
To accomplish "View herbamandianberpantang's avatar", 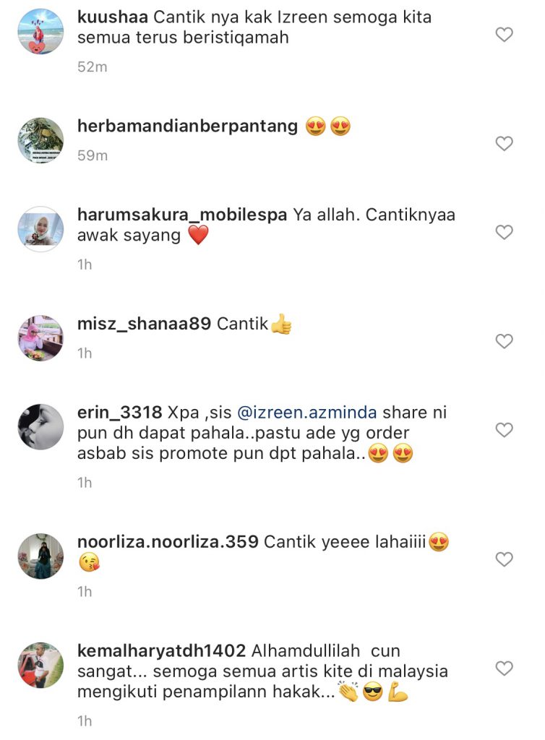I will [x=40, y=141].
